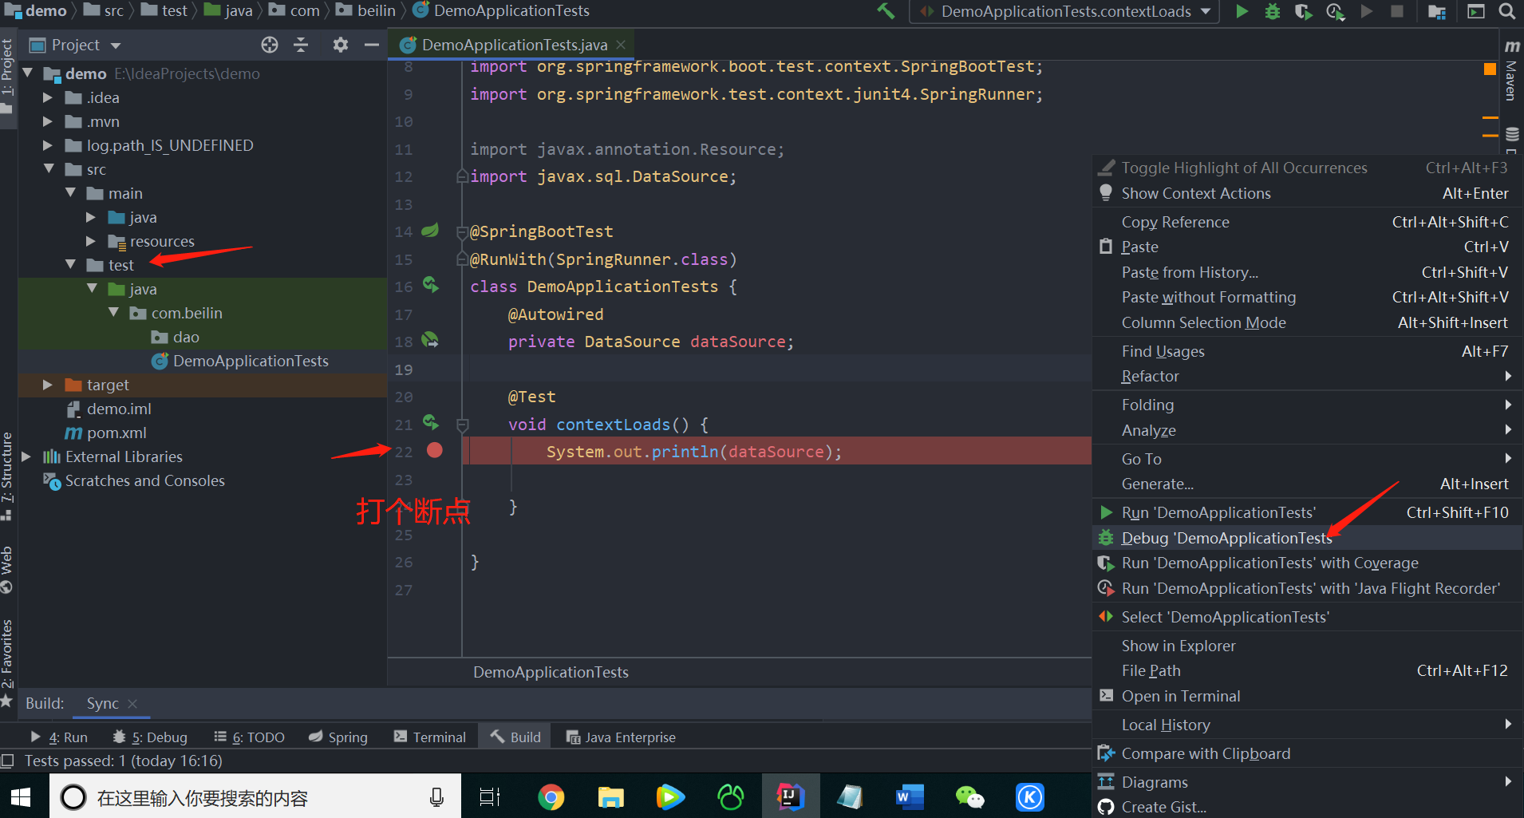The height and width of the screenshot is (818, 1524).
Task: Open Project Structure icon in toolbar
Action: tap(1436, 11)
